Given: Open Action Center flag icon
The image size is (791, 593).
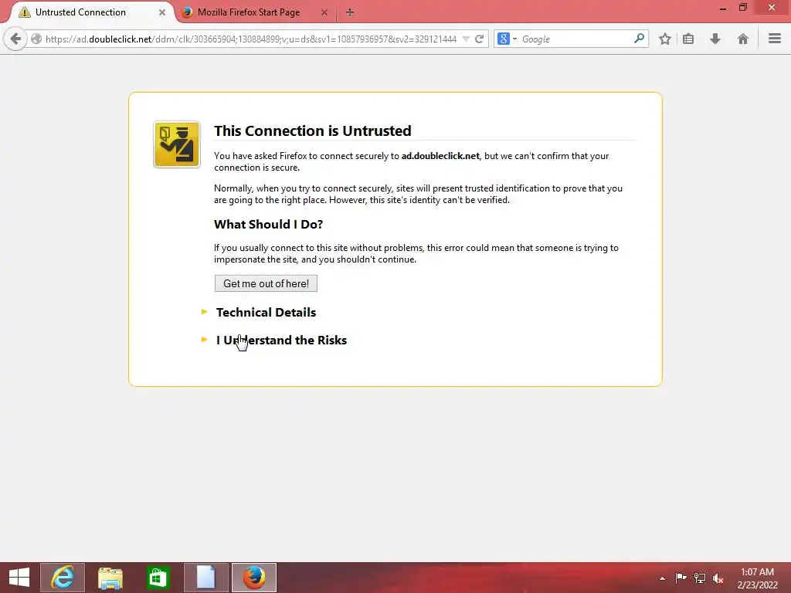Looking at the screenshot, I should pyautogui.click(x=681, y=578).
